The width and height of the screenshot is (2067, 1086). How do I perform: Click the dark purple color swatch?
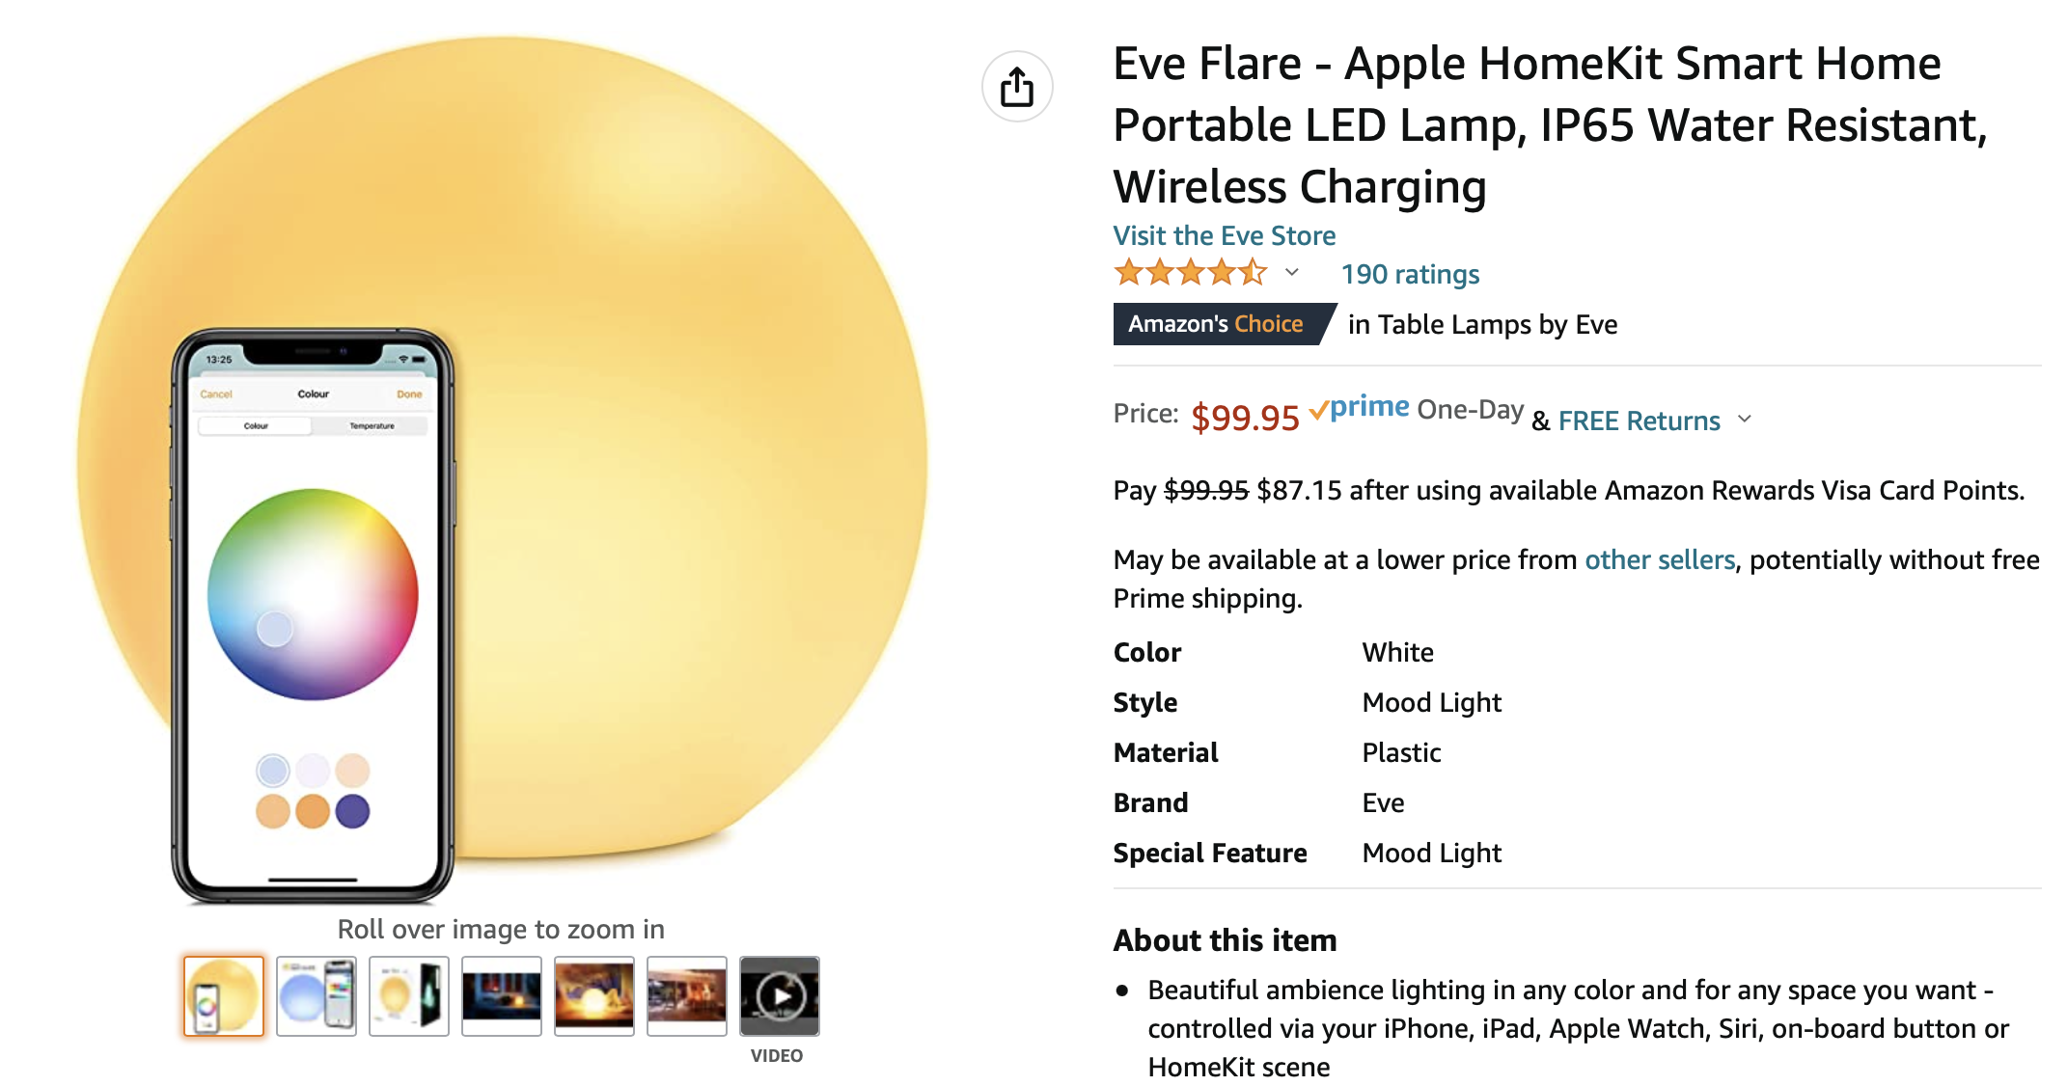352,811
